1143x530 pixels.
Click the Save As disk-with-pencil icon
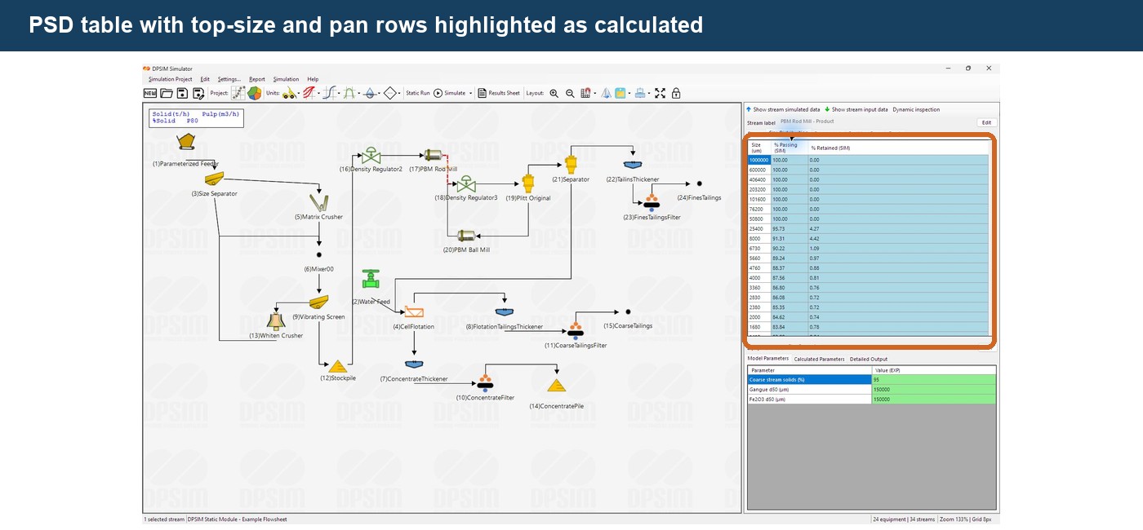(198, 93)
